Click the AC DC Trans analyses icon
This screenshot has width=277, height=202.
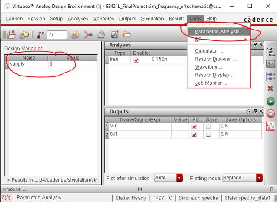click(270, 52)
